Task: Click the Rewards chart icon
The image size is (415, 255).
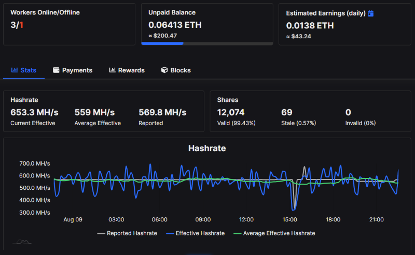Action: point(112,70)
